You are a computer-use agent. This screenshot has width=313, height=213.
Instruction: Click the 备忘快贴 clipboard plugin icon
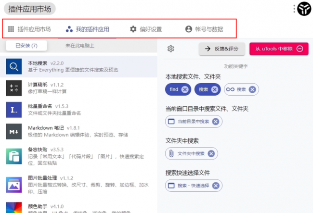14,156
